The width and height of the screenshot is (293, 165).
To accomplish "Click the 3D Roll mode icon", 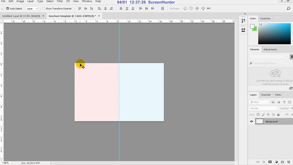I will [191, 8].
